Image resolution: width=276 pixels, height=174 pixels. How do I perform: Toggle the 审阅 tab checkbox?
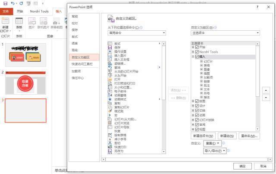point(197,125)
